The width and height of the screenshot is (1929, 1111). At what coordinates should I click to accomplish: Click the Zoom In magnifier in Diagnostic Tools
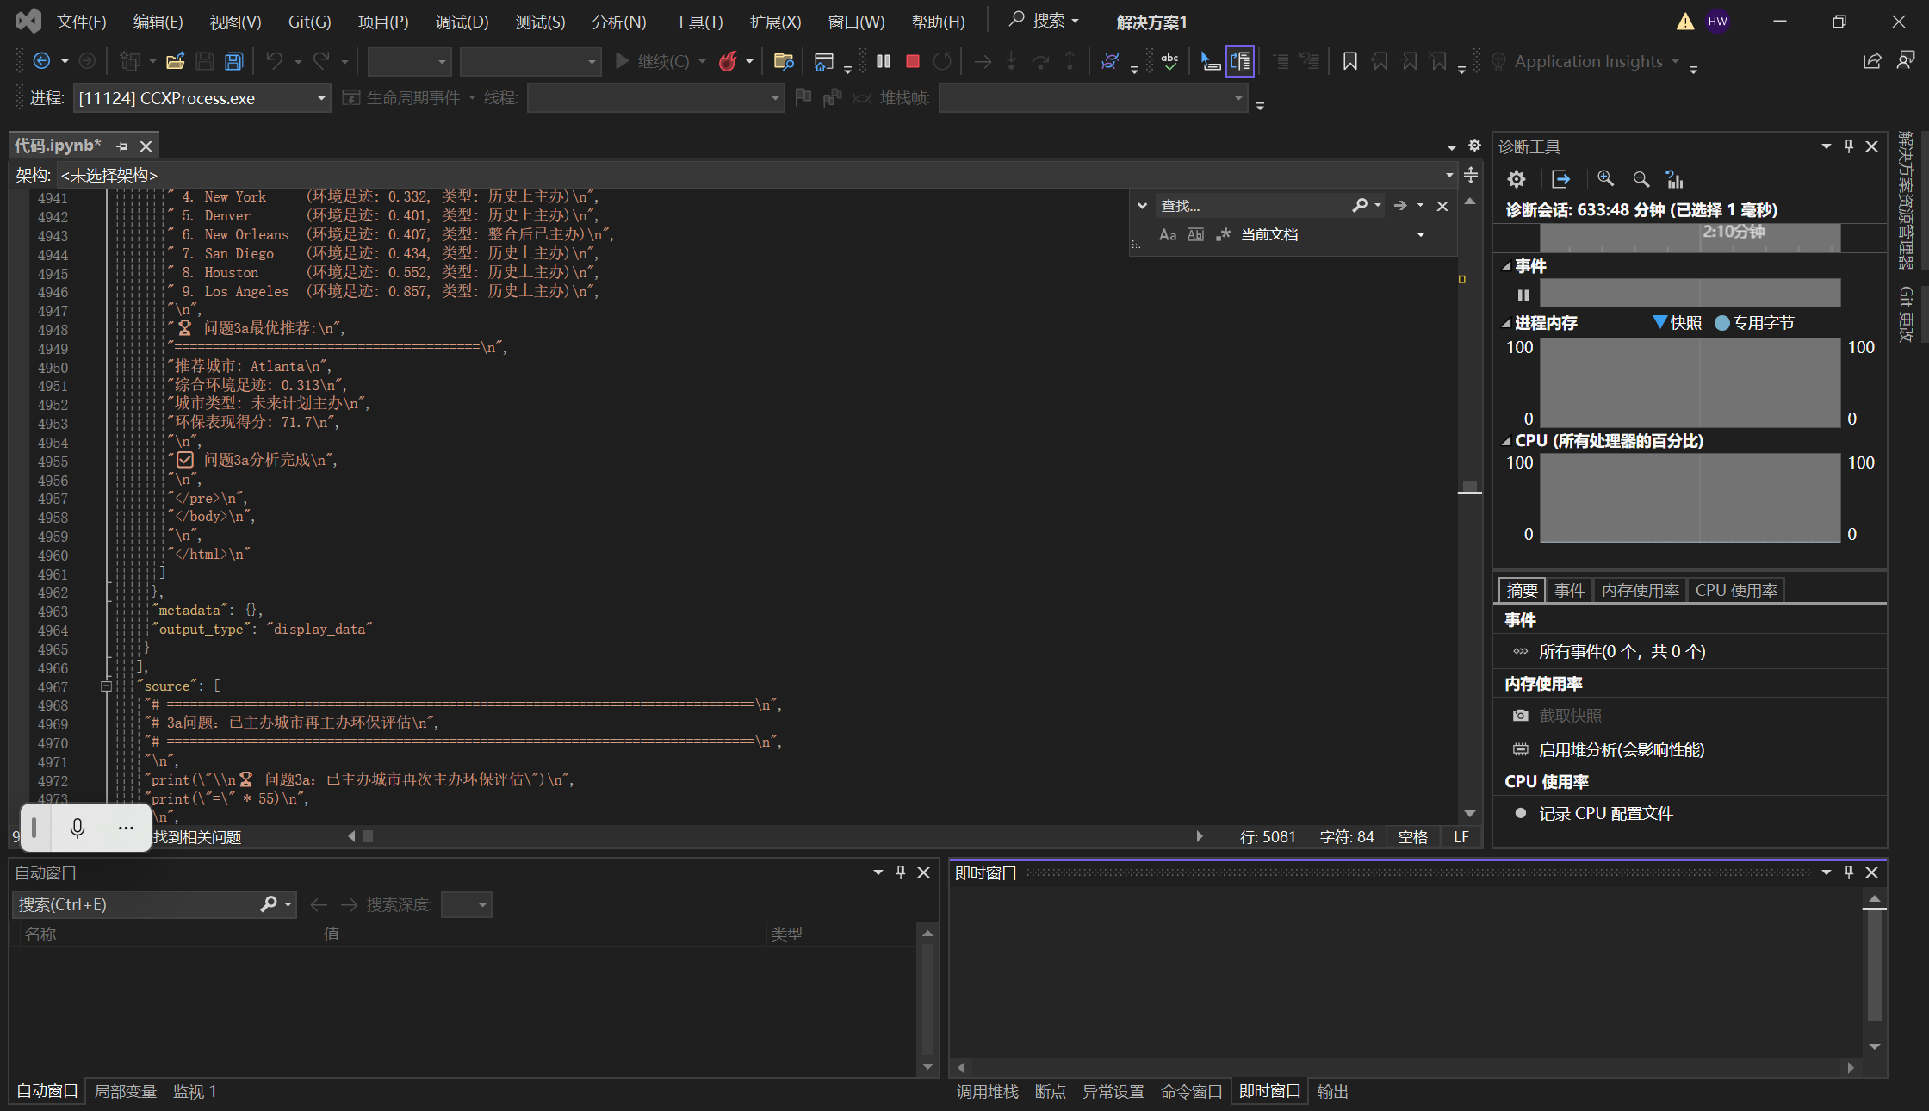click(1605, 178)
